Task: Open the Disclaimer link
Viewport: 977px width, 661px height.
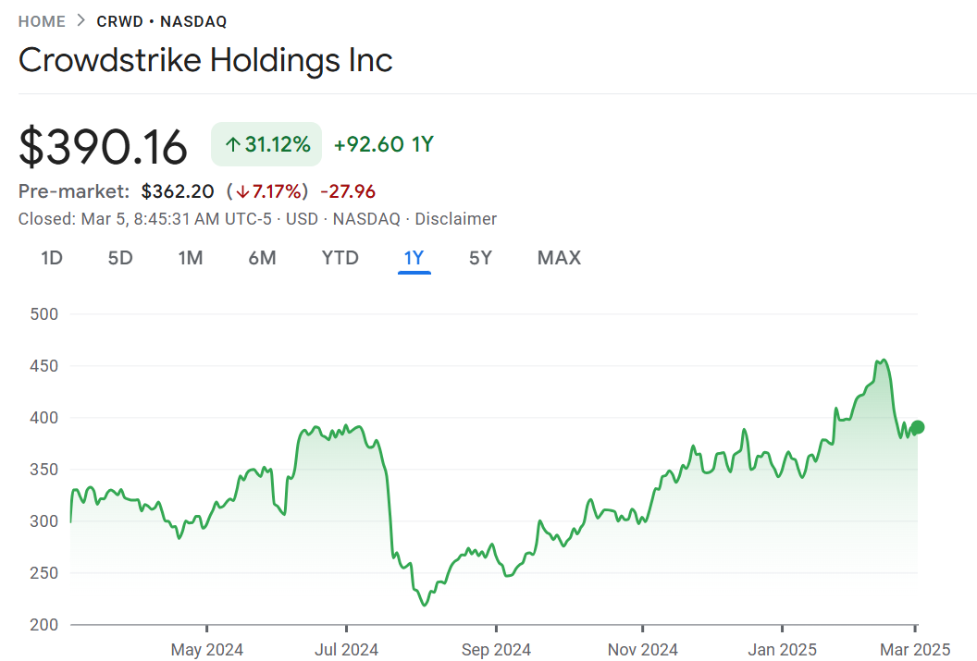Action: tap(456, 219)
